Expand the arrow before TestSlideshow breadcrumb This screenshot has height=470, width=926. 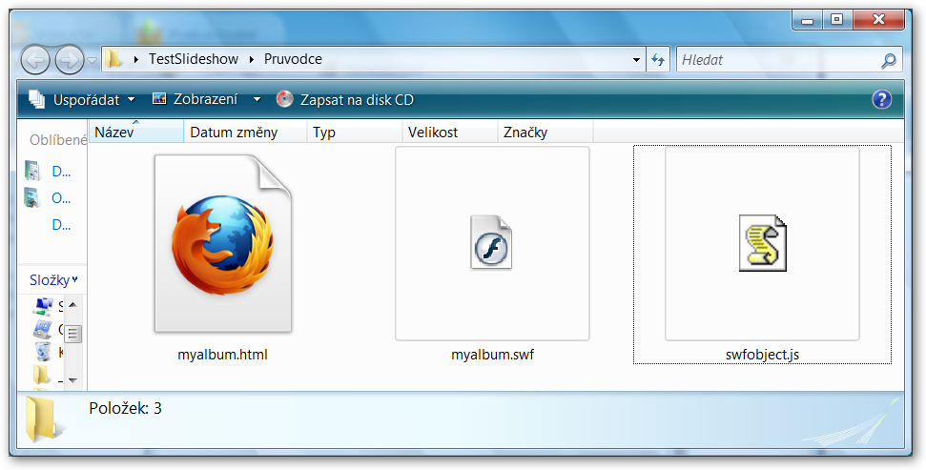pos(135,60)
